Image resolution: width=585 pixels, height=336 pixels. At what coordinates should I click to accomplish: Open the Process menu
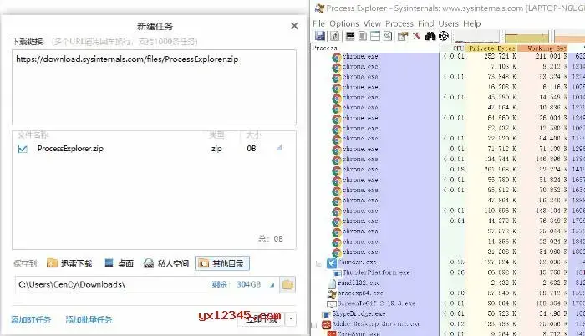[399, 23]
